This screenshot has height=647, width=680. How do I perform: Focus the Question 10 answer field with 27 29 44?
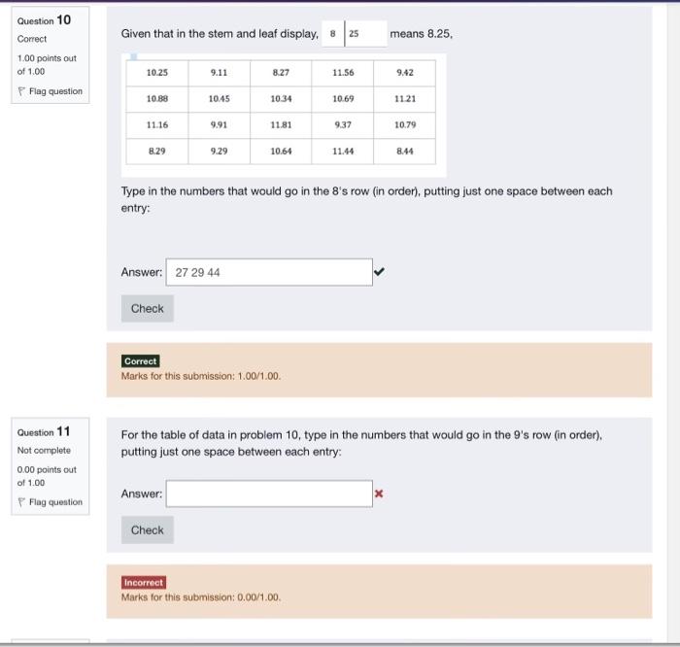tap(269, 272)
